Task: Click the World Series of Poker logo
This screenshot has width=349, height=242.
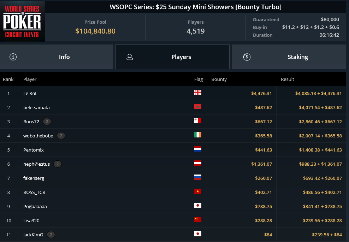Action: click(x=23, y=21)
